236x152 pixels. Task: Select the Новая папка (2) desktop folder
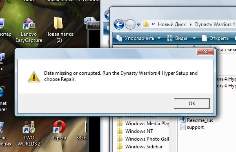(x=59, y=30)
